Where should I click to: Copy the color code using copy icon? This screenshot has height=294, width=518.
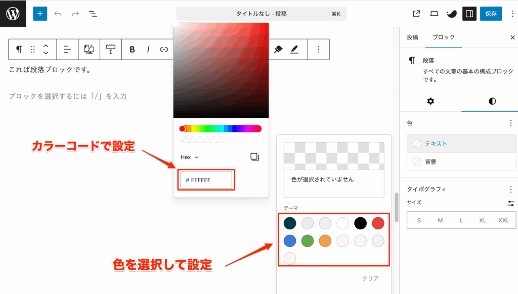point(254,157)
